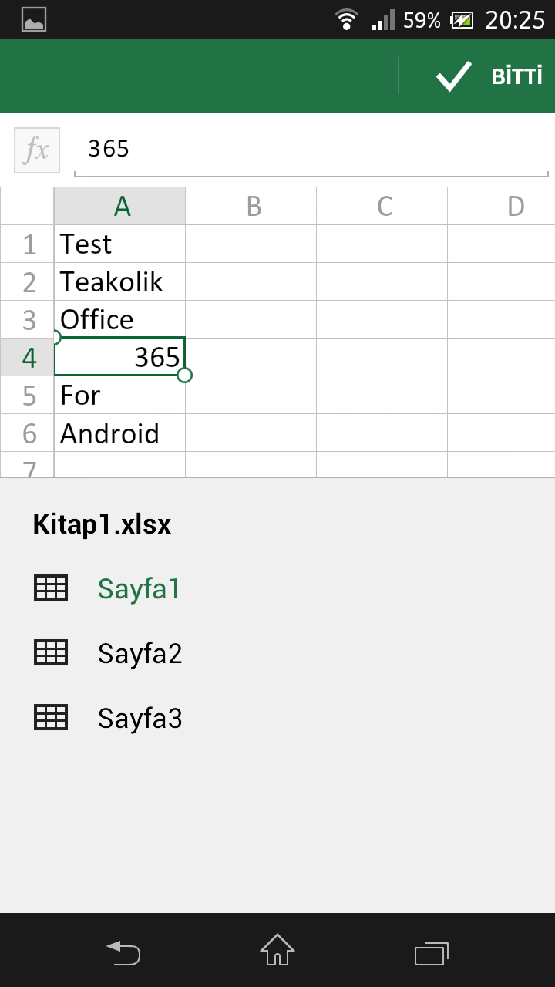Viewport: 555px width, 987px height.
Task: Tap the fx function icon
Action: pos(37,150)
